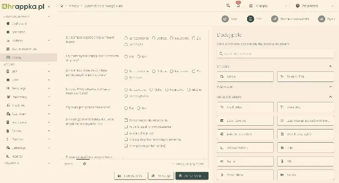
Task: Click the pencil edit step icon
Action: pyautogui.click(x=225, y=19)
